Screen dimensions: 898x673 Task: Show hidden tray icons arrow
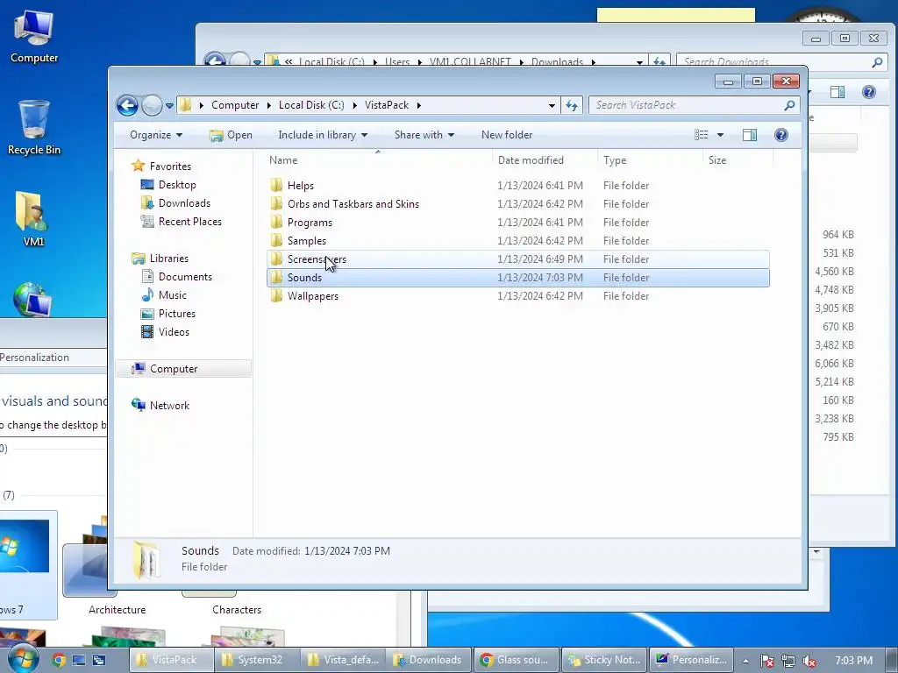coord(745,661)
